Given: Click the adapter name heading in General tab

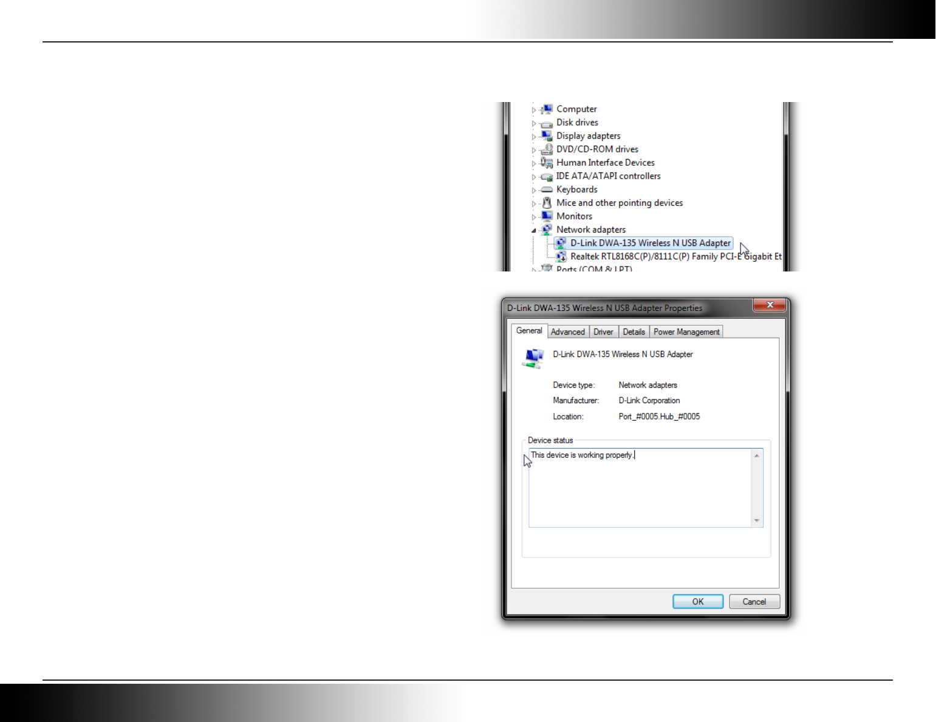Looking at the screenshot, I should (623, 354).
